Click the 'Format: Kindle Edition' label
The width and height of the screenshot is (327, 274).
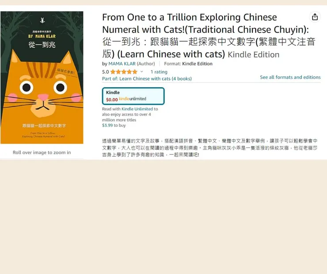coord(188,64)
